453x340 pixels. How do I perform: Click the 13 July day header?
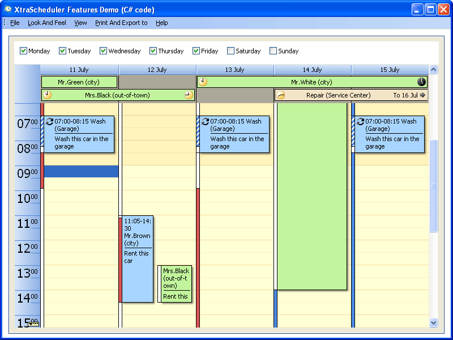click(x=235, y=70)
